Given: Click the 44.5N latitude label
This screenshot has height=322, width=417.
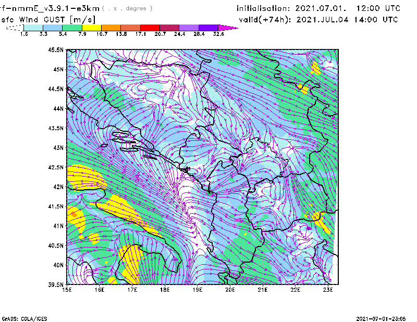Looking at the screenshot, I should (56, 89).
